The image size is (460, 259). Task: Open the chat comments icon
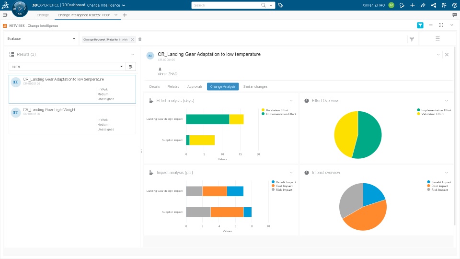454,15
